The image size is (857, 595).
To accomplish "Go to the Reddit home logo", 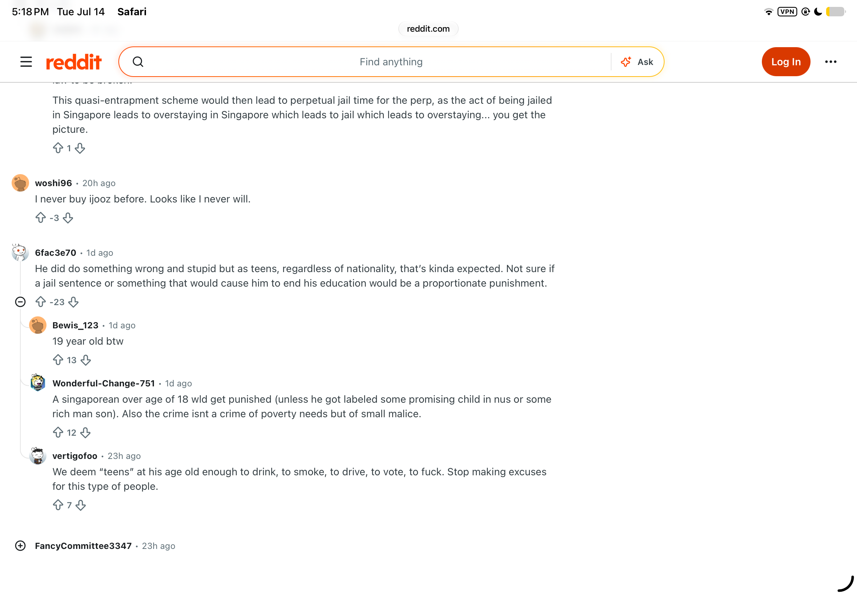I will 73,62.
